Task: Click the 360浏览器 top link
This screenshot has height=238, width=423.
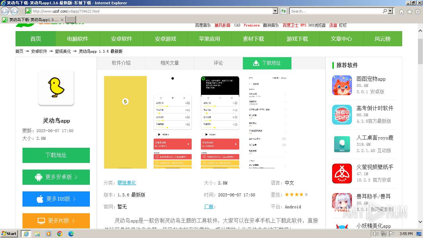Action: (x=317, y=25)
